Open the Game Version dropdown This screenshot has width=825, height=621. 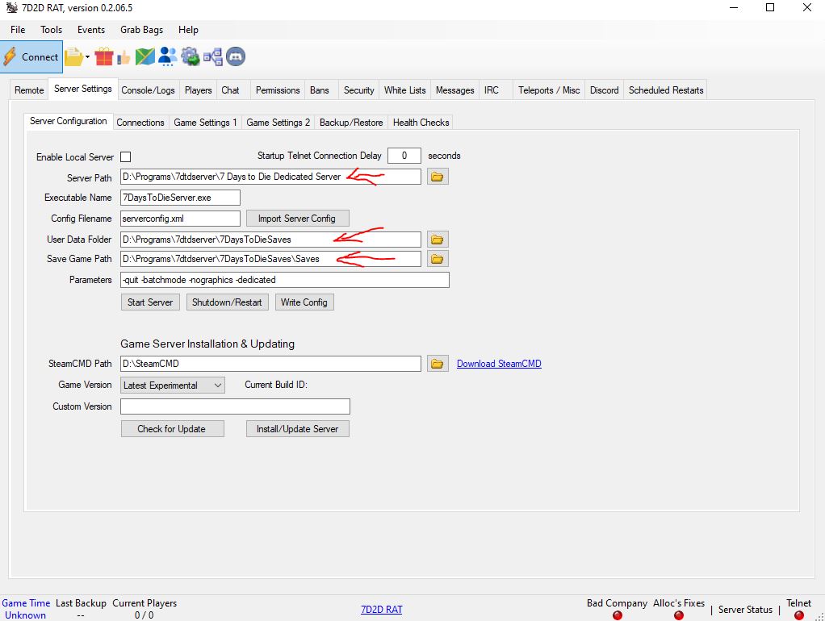173,386
